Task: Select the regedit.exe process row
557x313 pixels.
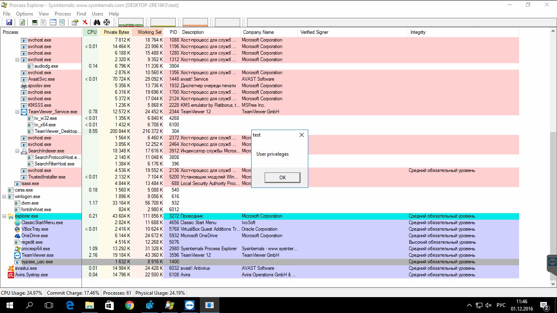Action: [x=259, y=242]
